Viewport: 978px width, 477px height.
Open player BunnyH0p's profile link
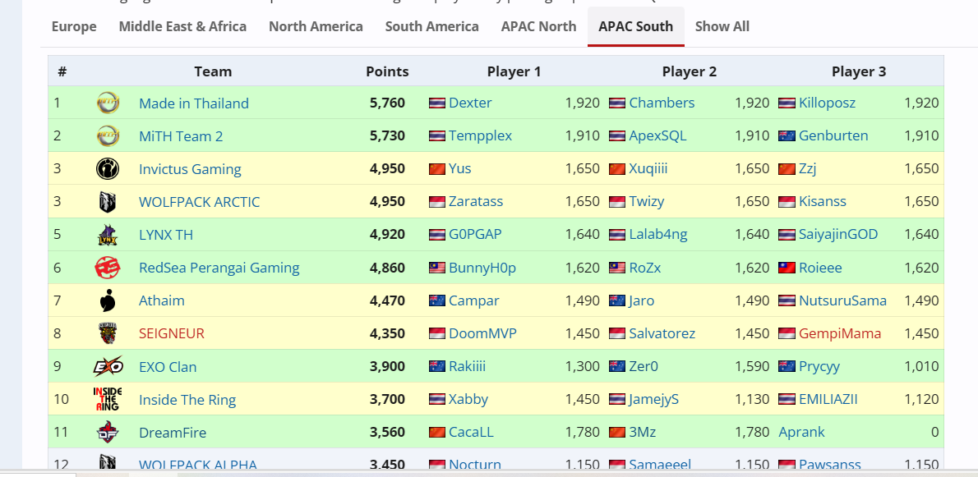coord(482,268)
